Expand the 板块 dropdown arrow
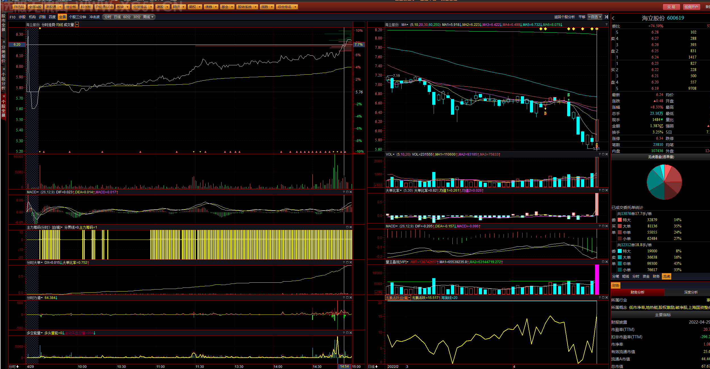710x369 pixels. (128, 7)
